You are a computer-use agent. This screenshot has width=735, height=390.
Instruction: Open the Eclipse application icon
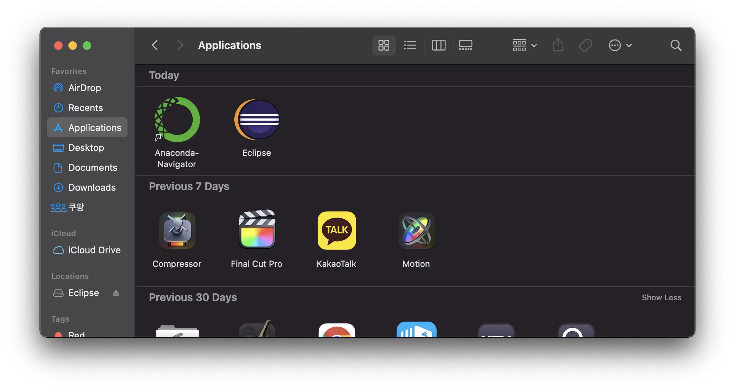click(x=257, y=120)
